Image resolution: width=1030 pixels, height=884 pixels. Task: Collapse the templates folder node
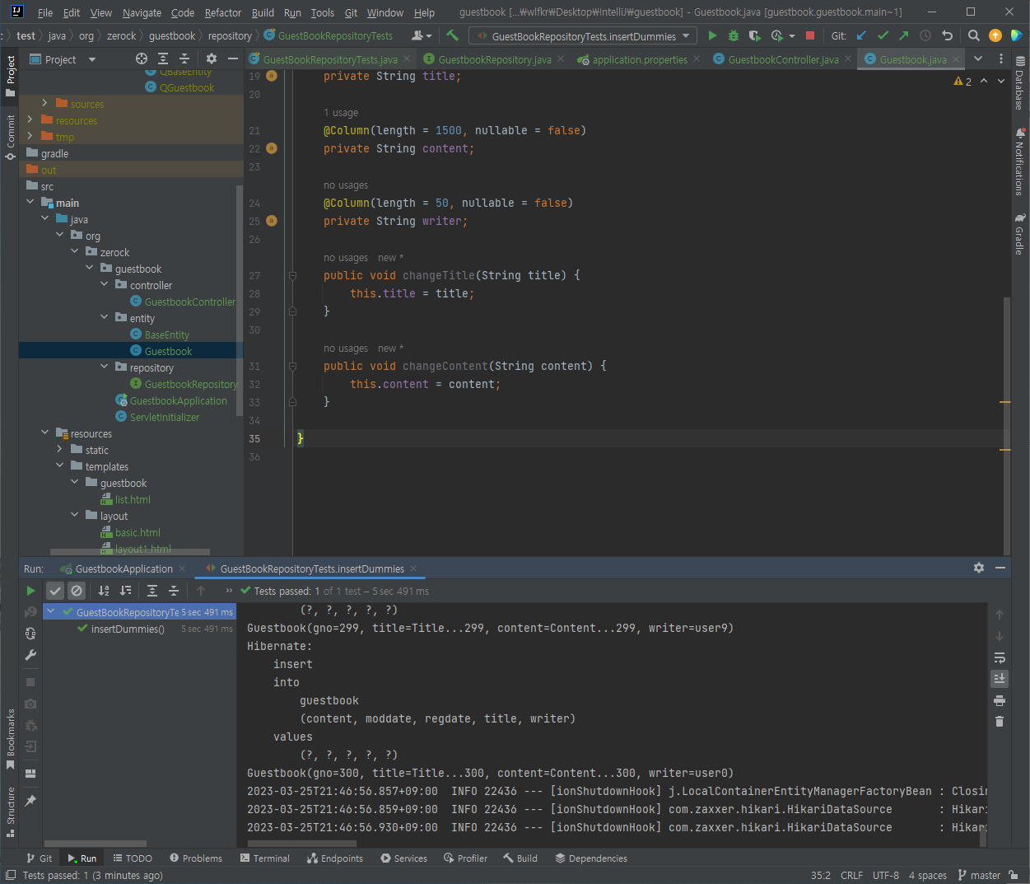click(x=60, y=466)
